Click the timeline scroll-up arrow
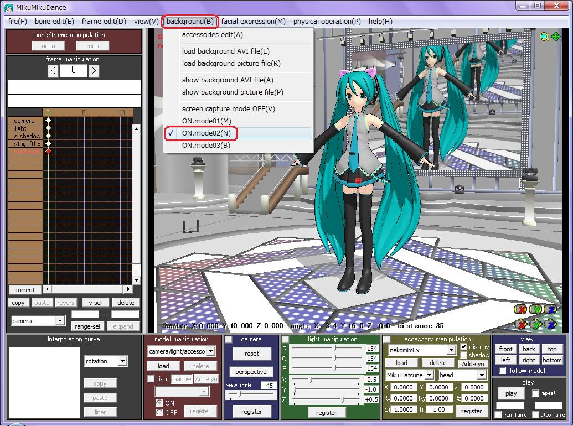This screenshot has height=426, width=573. [136, 129]
